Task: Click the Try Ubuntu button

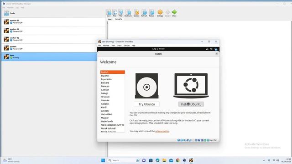Action: (x=146, y=104)
